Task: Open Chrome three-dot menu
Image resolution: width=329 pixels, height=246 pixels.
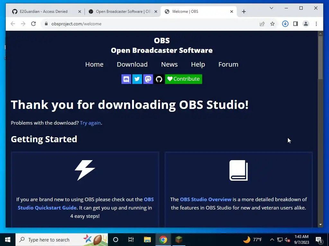Action: coord(316,24)
